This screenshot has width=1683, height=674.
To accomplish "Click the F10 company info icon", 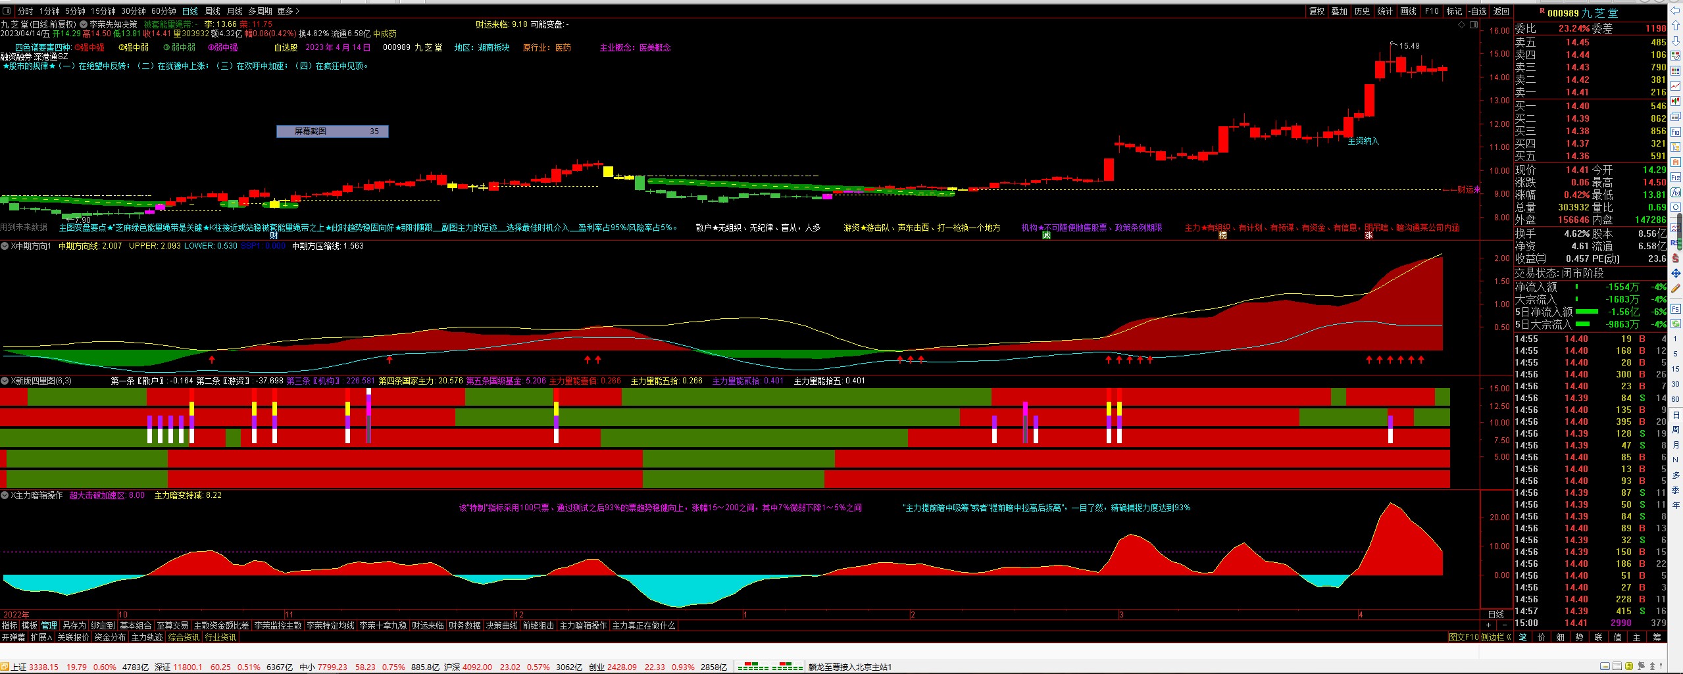I will point(1676,132).
